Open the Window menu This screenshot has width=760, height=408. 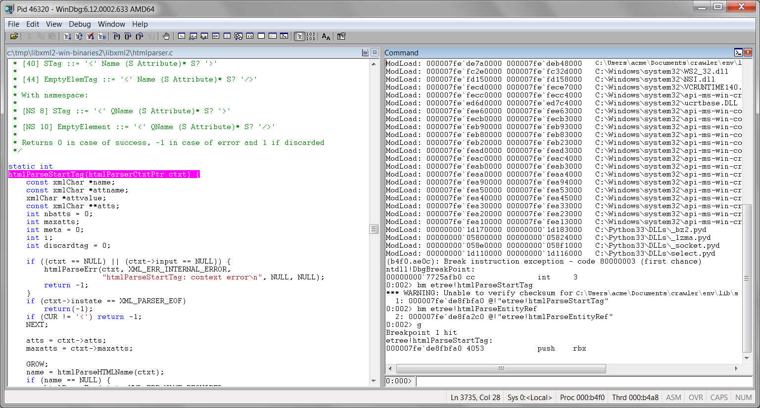(x=111, y=24)
